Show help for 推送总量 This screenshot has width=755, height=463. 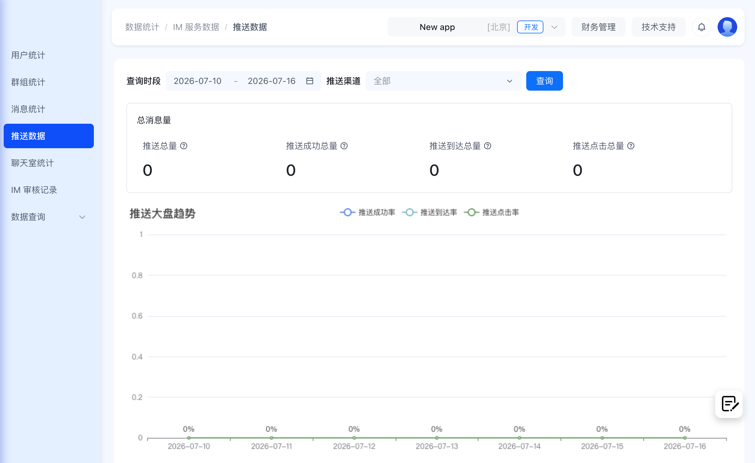pos(184,146)
